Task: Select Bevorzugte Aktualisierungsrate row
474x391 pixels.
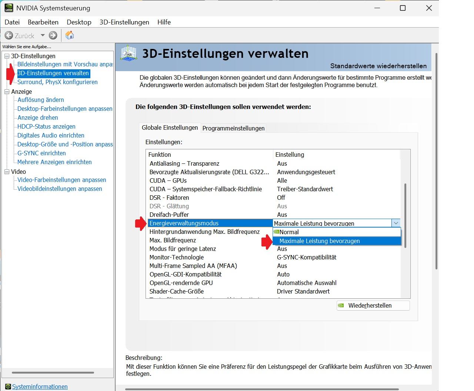Action: pos(273,172)
